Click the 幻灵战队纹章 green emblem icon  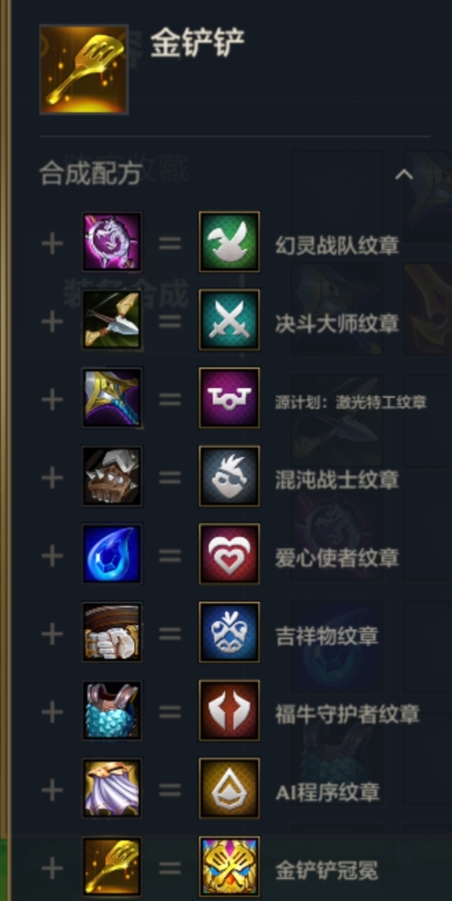[x=229, y=242]
